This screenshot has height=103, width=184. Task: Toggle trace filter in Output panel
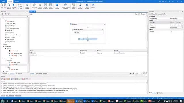point(16,79)
